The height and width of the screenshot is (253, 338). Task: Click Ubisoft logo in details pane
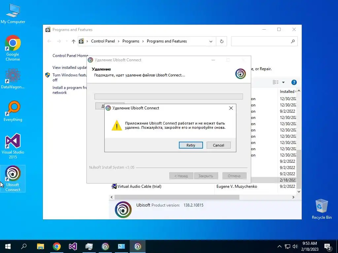(123, 210)
